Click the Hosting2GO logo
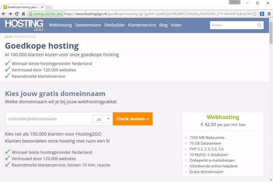 pyautogui.click(x=24, y=26)
